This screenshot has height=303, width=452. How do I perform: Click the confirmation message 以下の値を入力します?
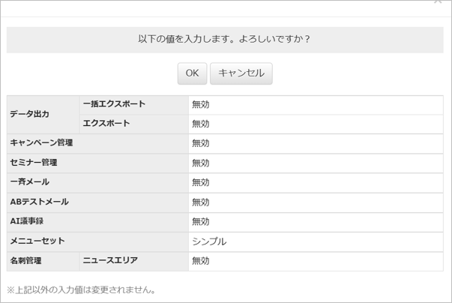click(224, 39)
